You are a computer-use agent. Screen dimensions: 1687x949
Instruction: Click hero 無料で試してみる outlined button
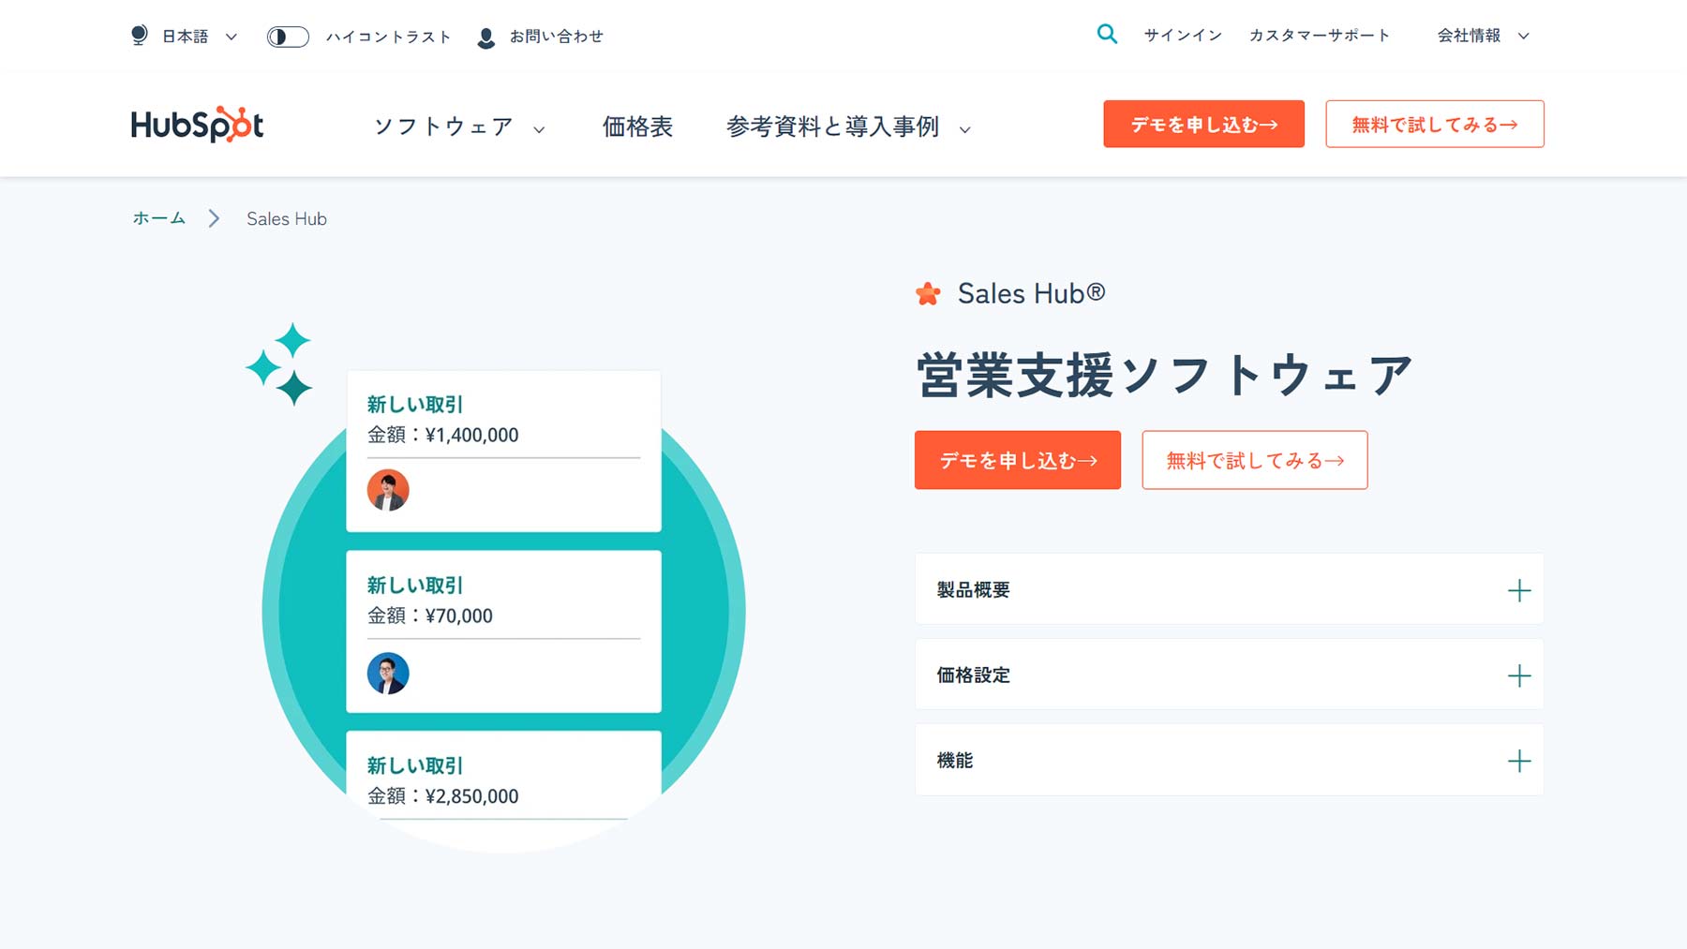tap(1254, 460)
